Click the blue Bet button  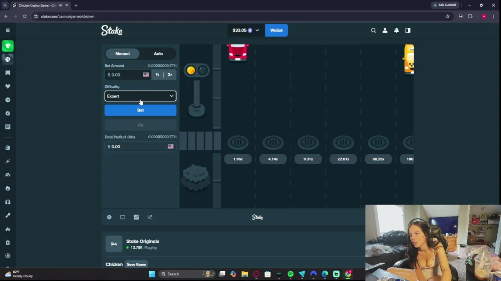pos(141,110)
